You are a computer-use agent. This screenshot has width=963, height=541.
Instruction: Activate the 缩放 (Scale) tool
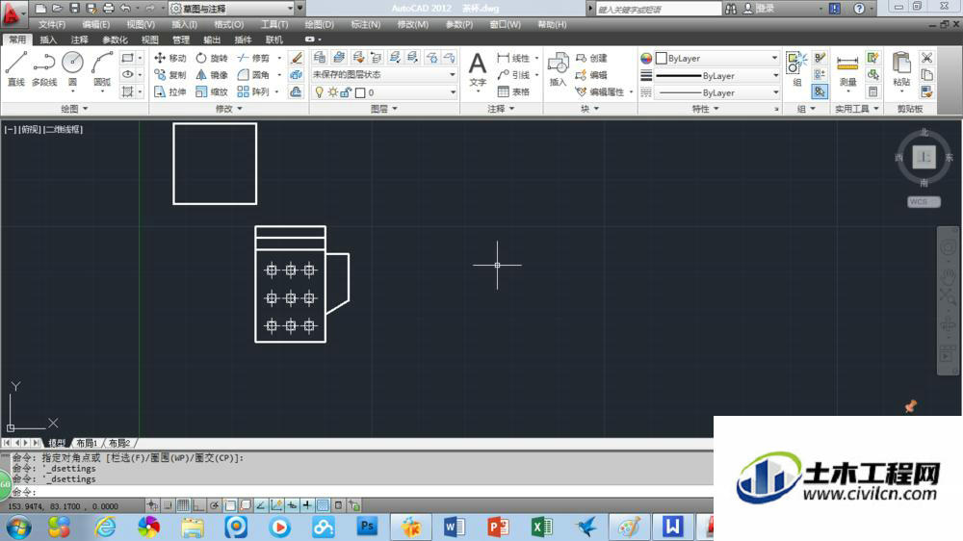click(211, 91)
